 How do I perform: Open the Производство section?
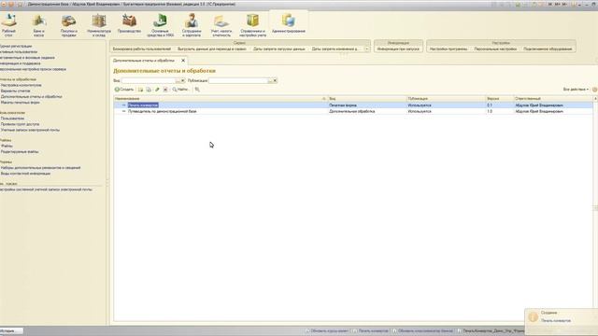129,23
